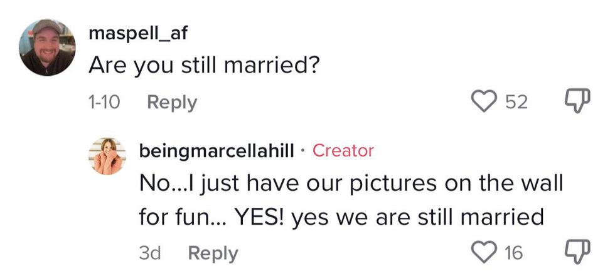The image size is (615, 276).
Task: Select the 3d timestamp
Action: (149, 253)
